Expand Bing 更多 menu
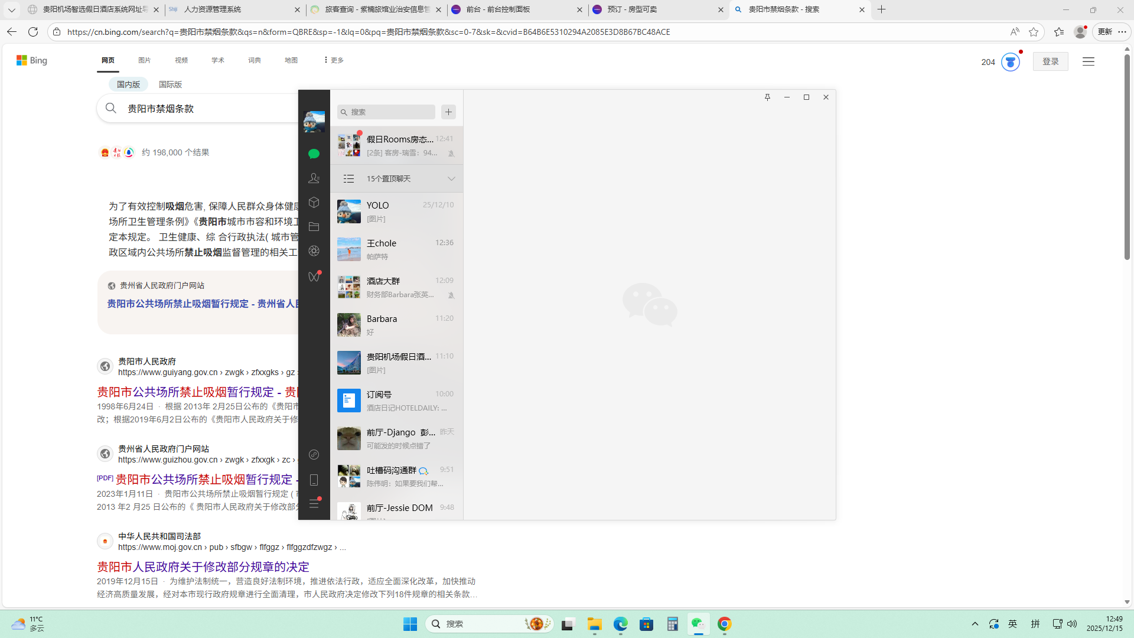 [x=334, y=60]
